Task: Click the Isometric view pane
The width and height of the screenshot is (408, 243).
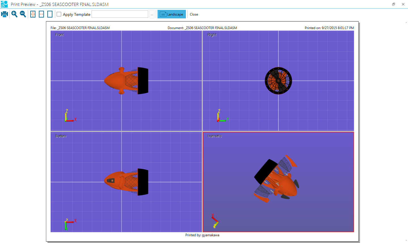Action: coord(278,182)
